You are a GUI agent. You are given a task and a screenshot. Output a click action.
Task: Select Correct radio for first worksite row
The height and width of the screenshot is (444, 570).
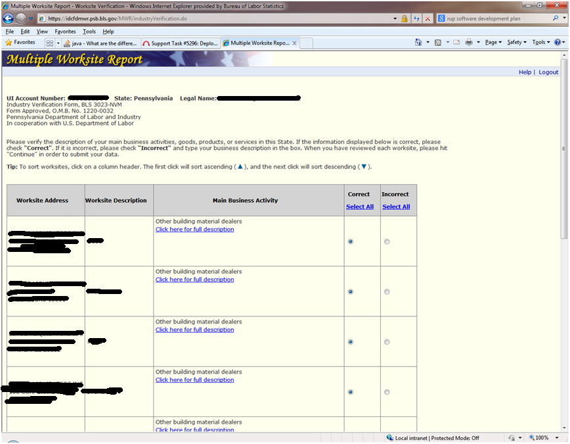coord(351,241)
